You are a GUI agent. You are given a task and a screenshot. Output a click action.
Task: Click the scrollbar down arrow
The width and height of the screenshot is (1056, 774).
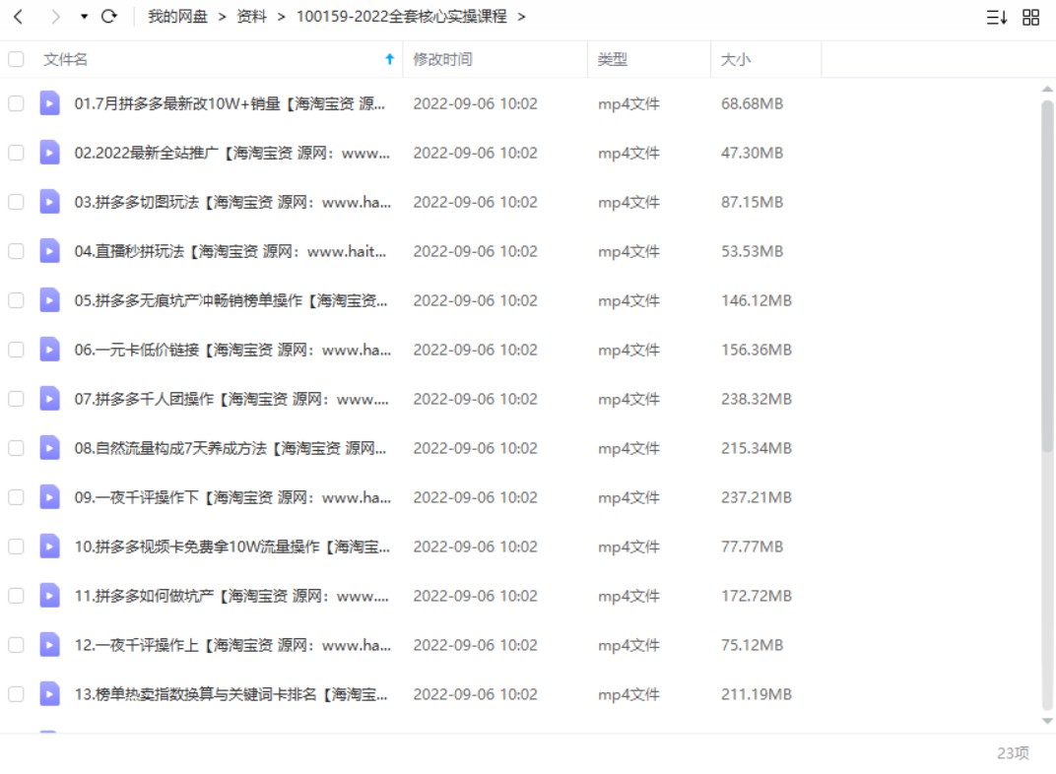click(x=1047, y=721)
